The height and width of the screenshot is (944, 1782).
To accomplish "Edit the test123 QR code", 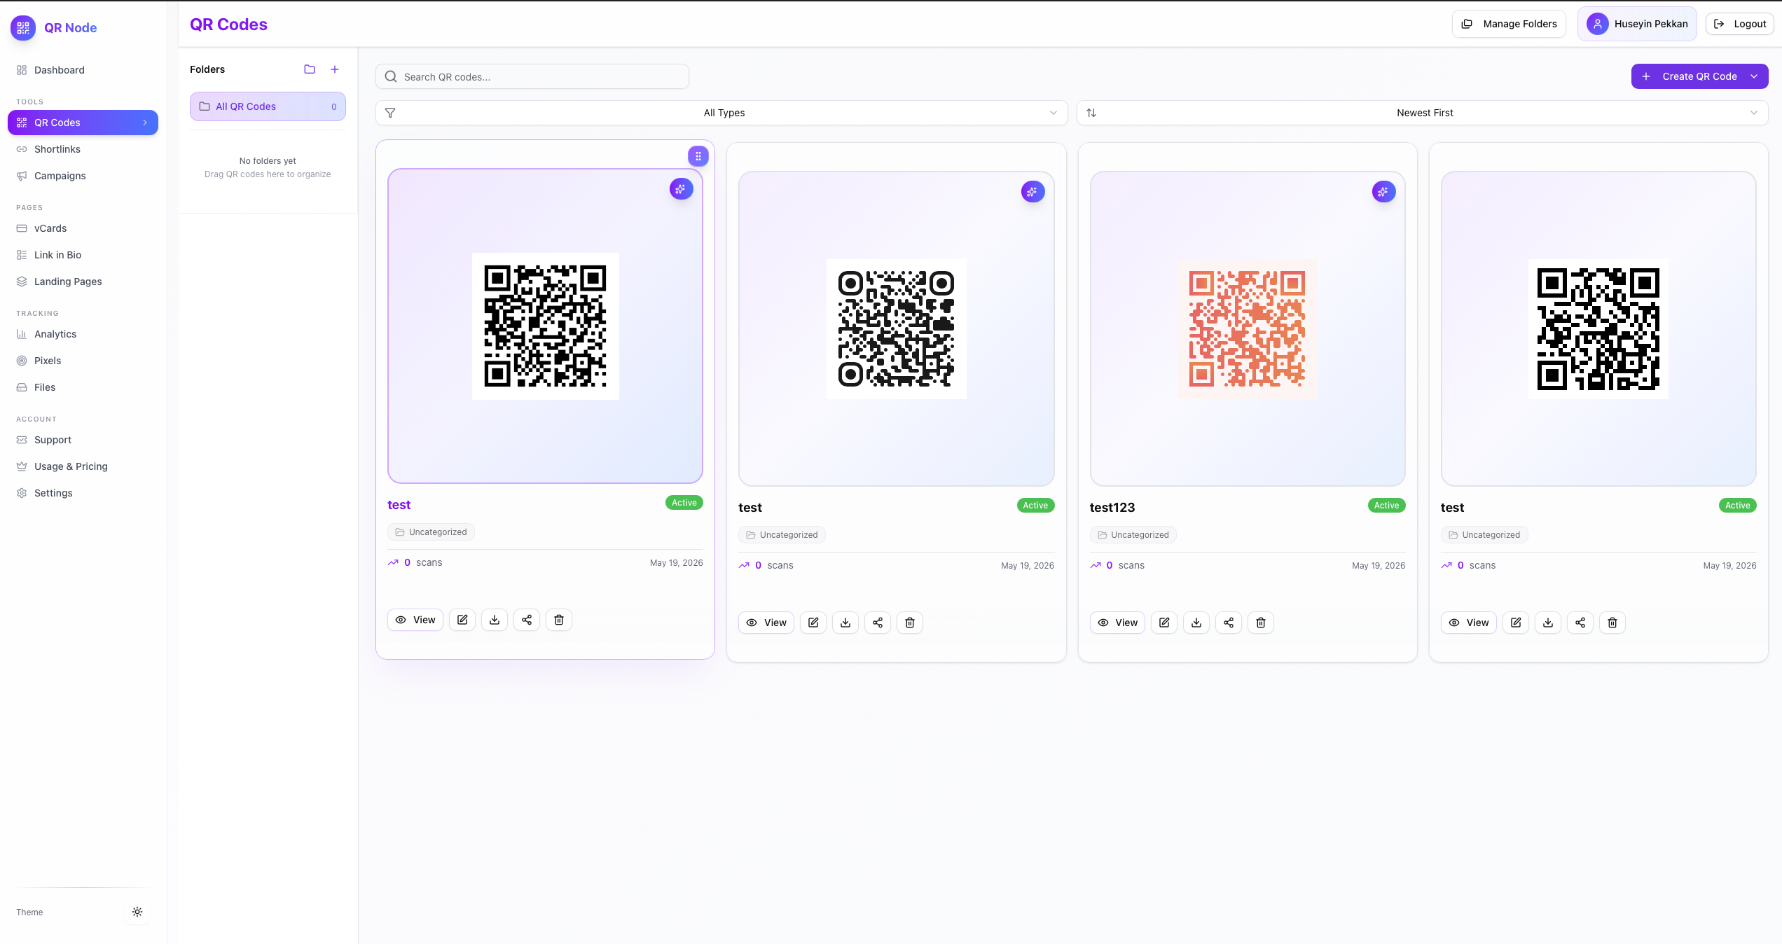I will (1164, 623).
